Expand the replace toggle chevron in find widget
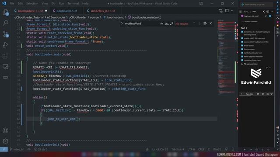 pos(122,24)
